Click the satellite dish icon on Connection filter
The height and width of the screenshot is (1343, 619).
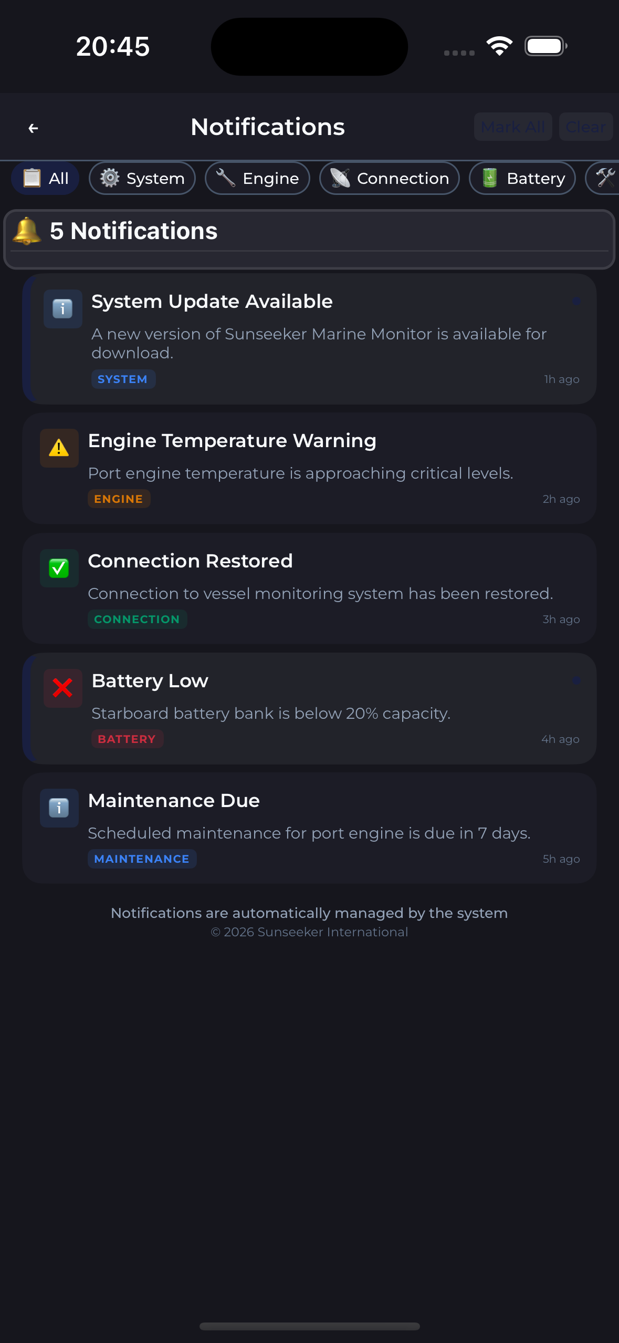340,178
